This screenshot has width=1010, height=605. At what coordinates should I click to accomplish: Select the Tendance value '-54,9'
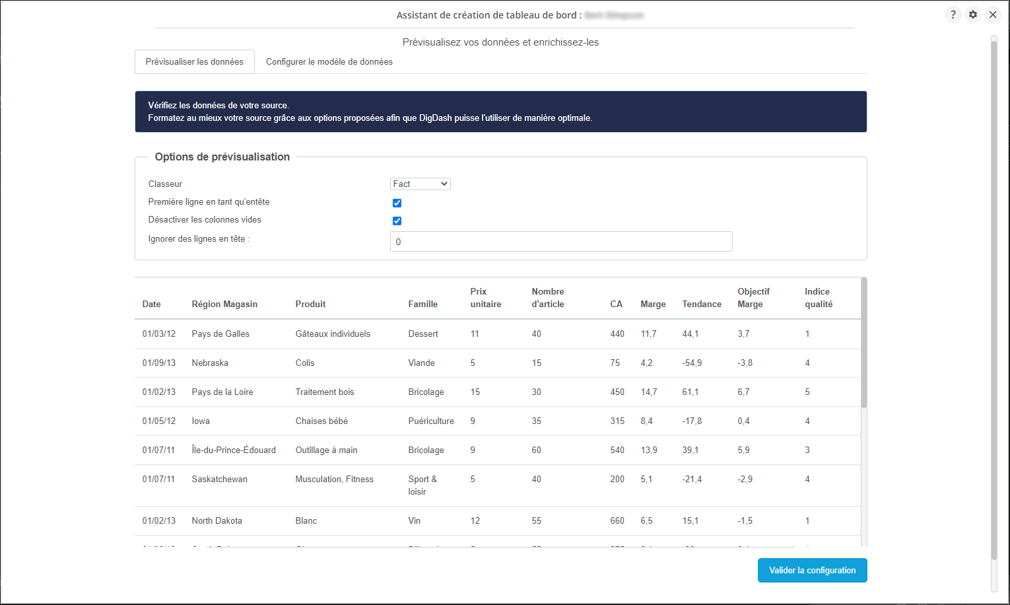692,363
